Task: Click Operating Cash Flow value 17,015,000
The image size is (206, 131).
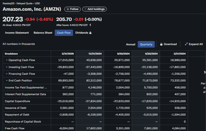Action: 66,60
